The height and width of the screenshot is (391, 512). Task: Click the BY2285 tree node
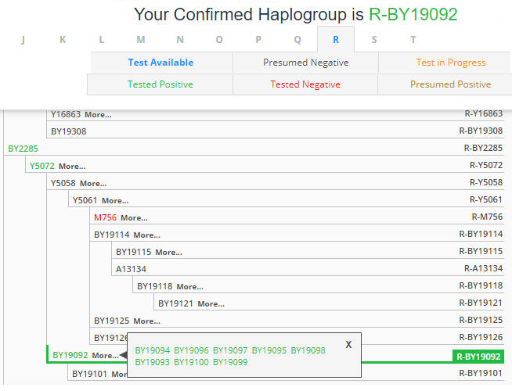tap(23, 149)
